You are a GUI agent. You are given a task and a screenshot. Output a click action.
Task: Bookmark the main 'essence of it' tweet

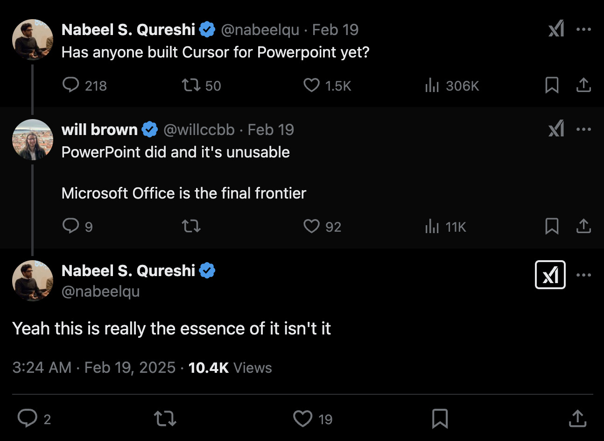pyautogui.click(x=440, y=418)
